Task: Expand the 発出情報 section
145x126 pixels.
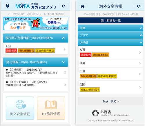Action: coord(36,62)
